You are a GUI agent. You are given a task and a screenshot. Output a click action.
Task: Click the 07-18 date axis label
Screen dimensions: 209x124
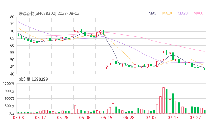point(173,118)
